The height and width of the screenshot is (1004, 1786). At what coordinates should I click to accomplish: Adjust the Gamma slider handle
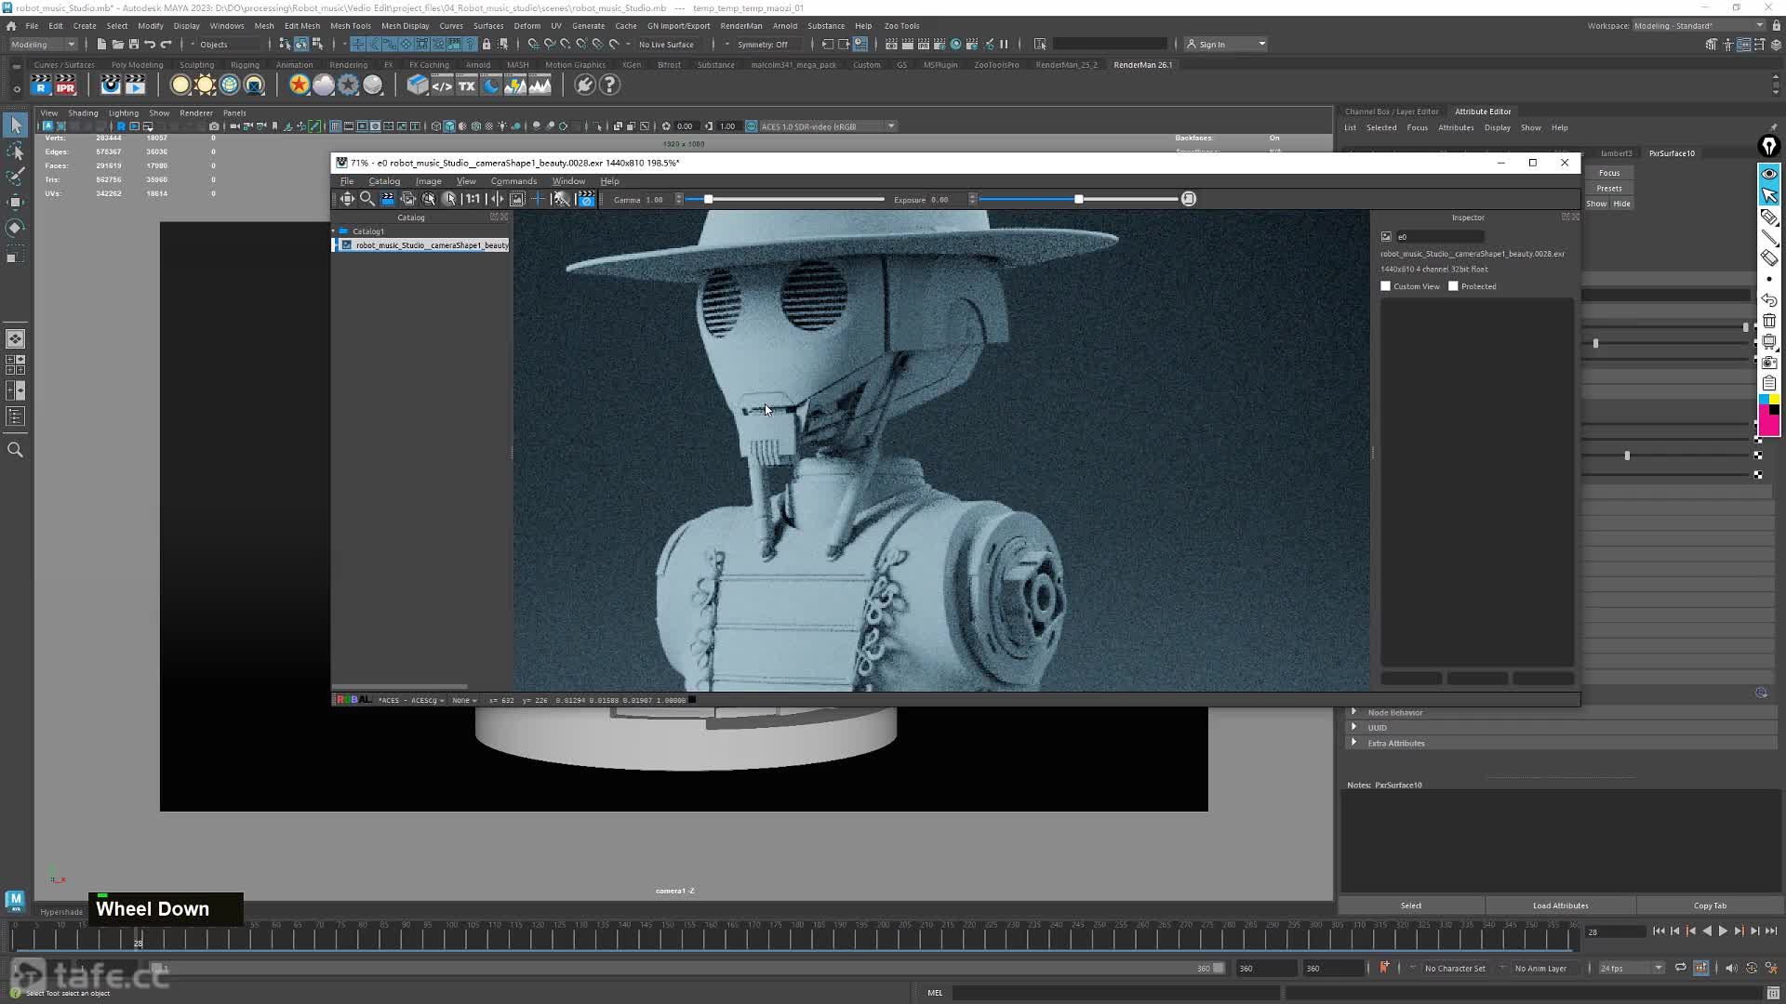709,199
